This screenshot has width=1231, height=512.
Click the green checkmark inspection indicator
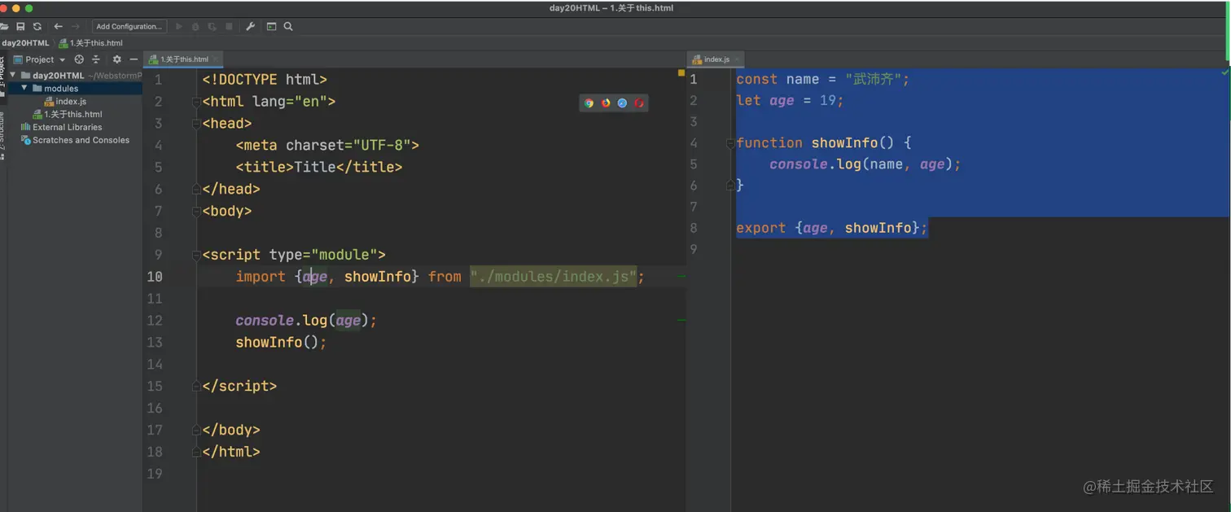(1224, 72)
